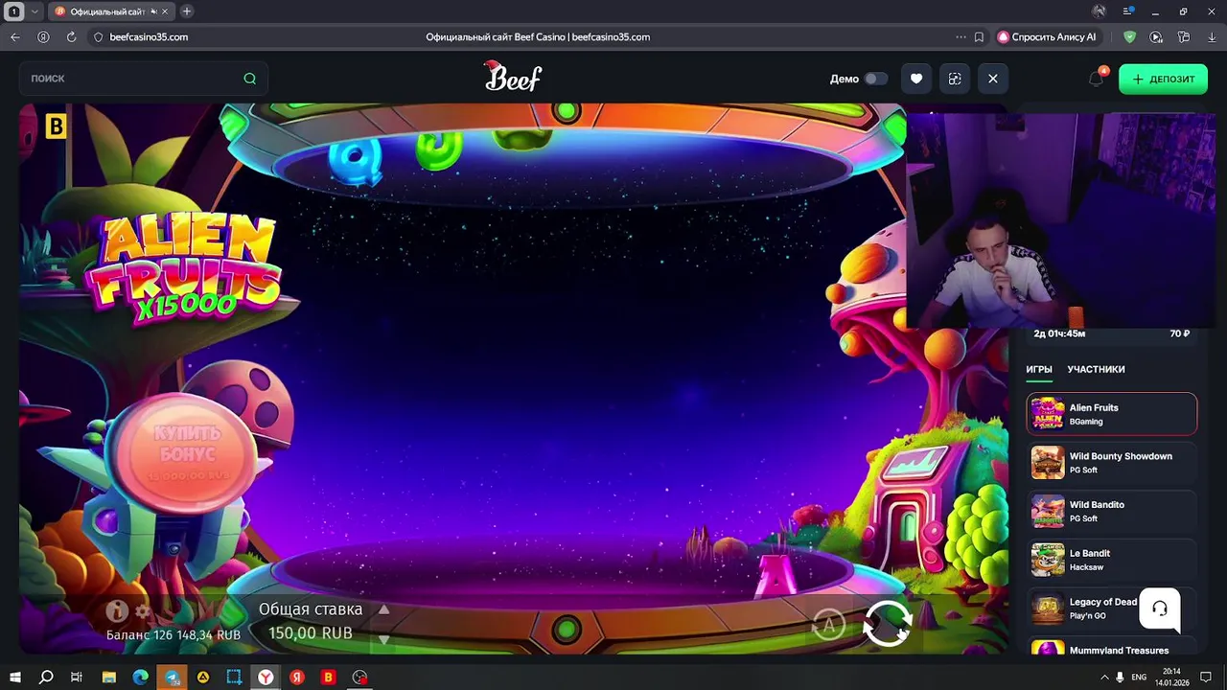Click the Баланс 126 148,34 RUB text

[x=174, y=634]
